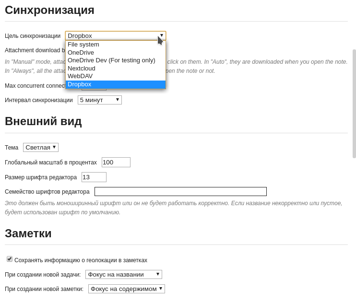The width and height of the screenshot is (356, 302).
Task: Focus the Семейство шрифтов редактора field
Action: point(180,191)
